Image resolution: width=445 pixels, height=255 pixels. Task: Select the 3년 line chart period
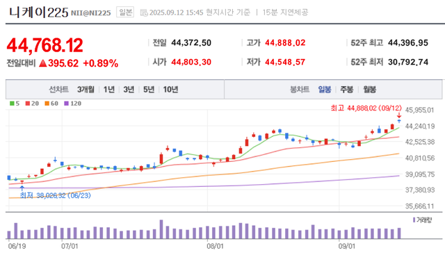(x=129, y=90)
